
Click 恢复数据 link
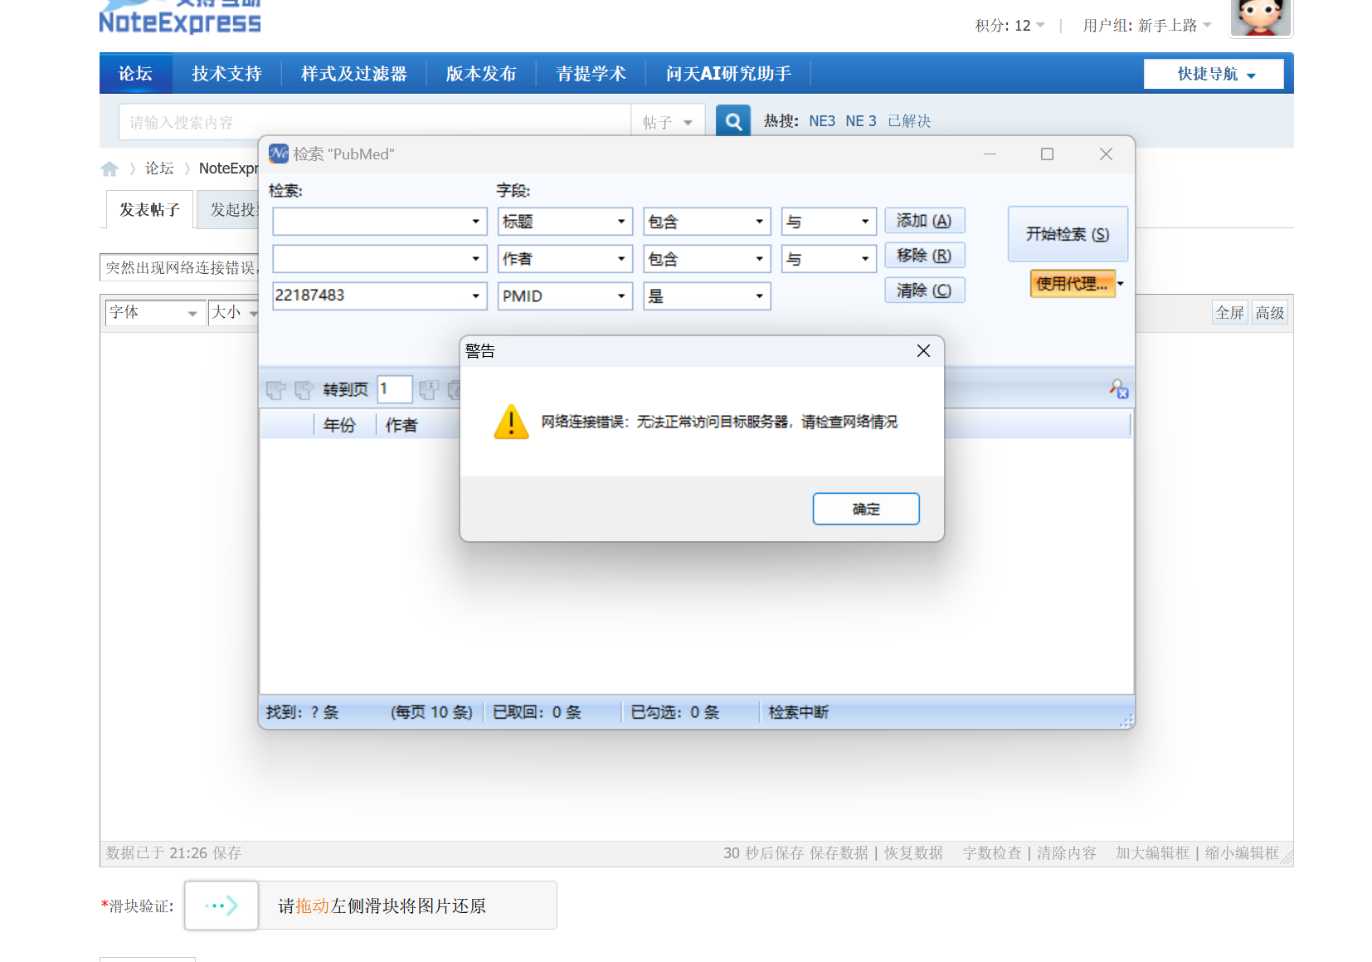[913, 853]
